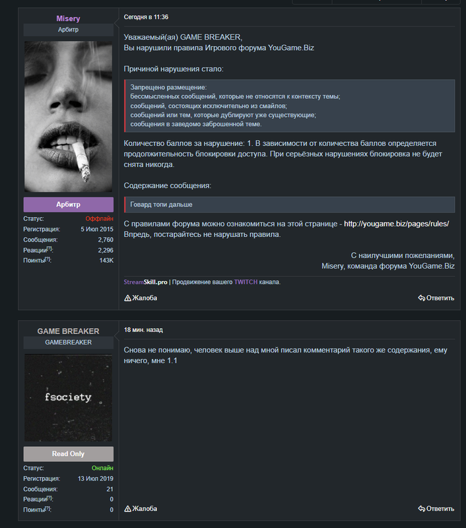Image resolution: width=466 pixels, height=528 pixels.
Task: Click GAME BREAKER's registration date 13 Июл 2019
Action: 96,478
